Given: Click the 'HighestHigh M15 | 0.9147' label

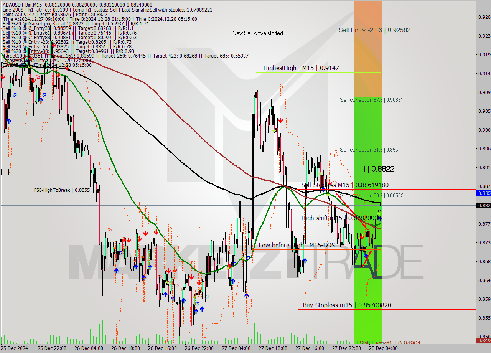Looking at the screenshot, I should [301, 68].
